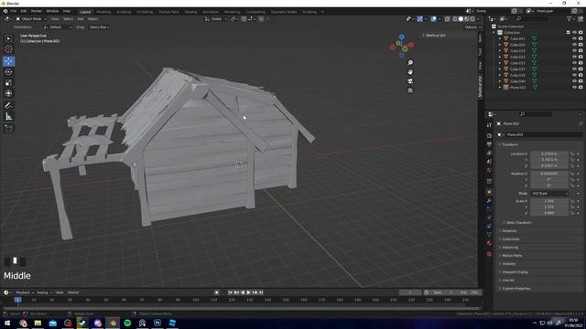This screenshot has height=329, width=586.
Task: Switch to wireframe viewport shading
Action: [x=454, y=19]
